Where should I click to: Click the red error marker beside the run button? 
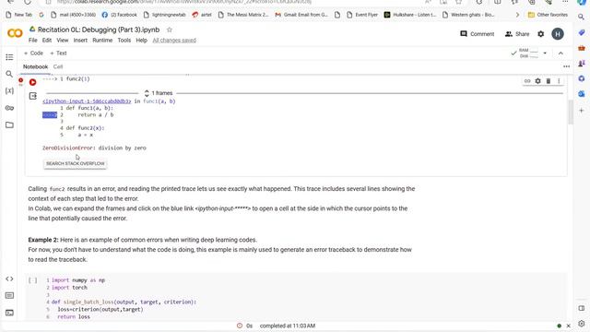20,80
